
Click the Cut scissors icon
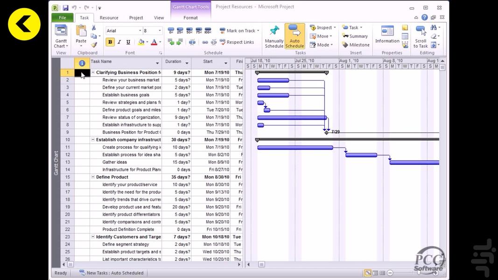point(94,28)
